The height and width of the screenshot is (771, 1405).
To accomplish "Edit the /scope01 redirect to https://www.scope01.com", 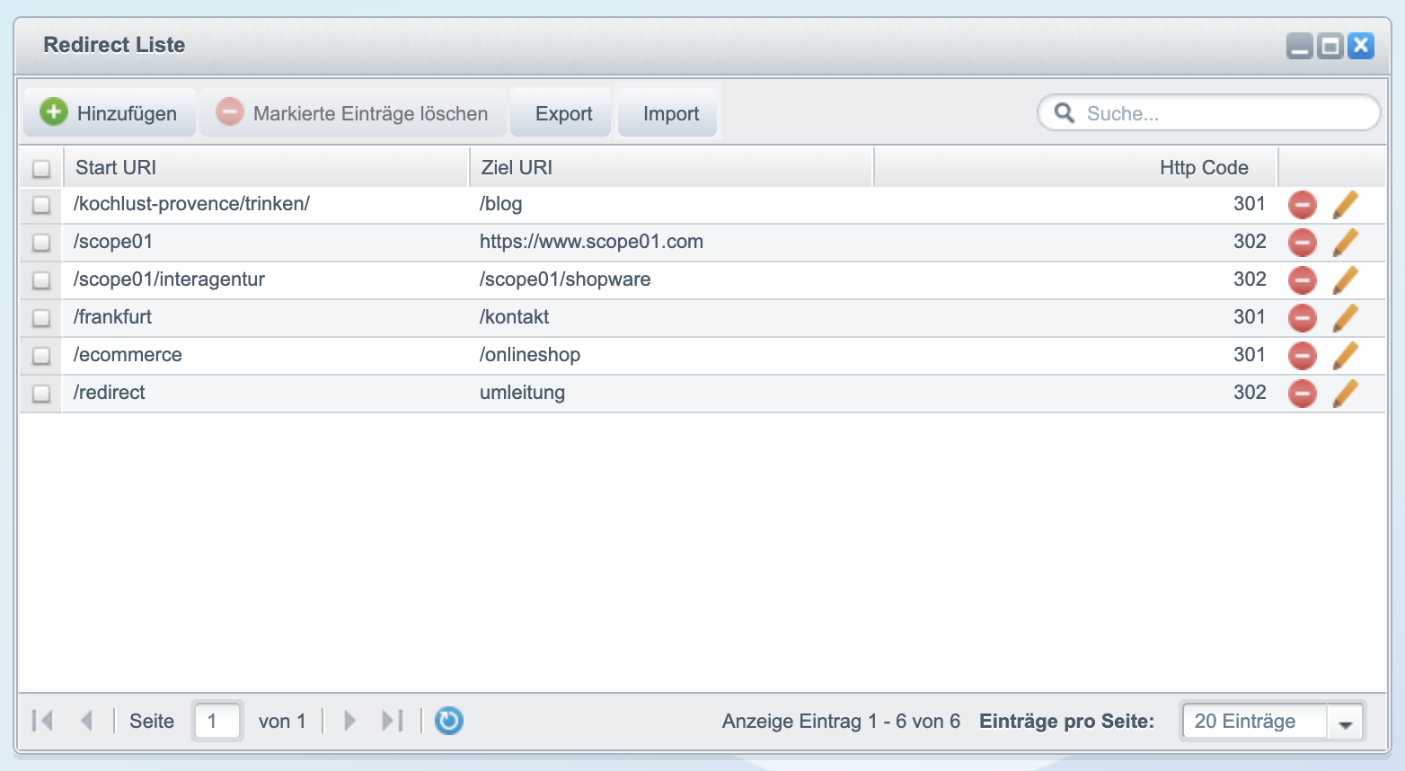I will coord(1345,243).
